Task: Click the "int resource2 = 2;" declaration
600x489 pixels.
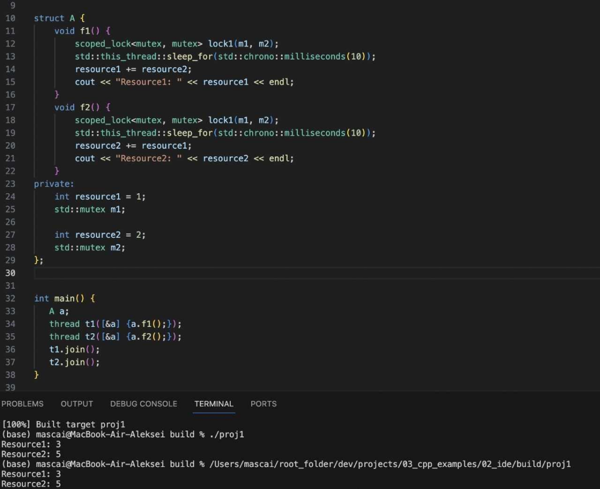Action: pos(100,235)
